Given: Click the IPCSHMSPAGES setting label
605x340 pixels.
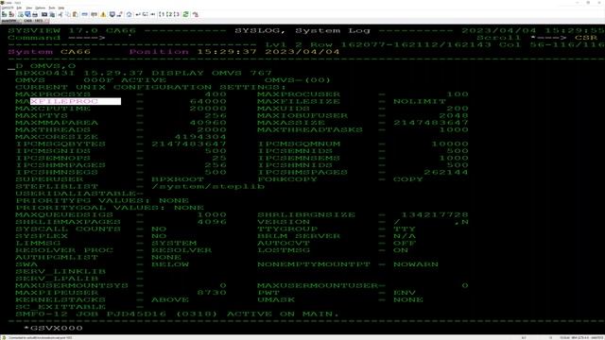Looking at the screenshot, I should pyautogui.click(x=302, y=172).
